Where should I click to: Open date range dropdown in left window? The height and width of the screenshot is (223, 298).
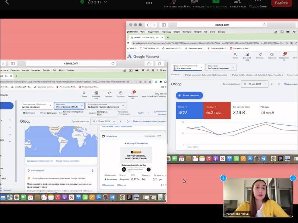coord(104,121)
